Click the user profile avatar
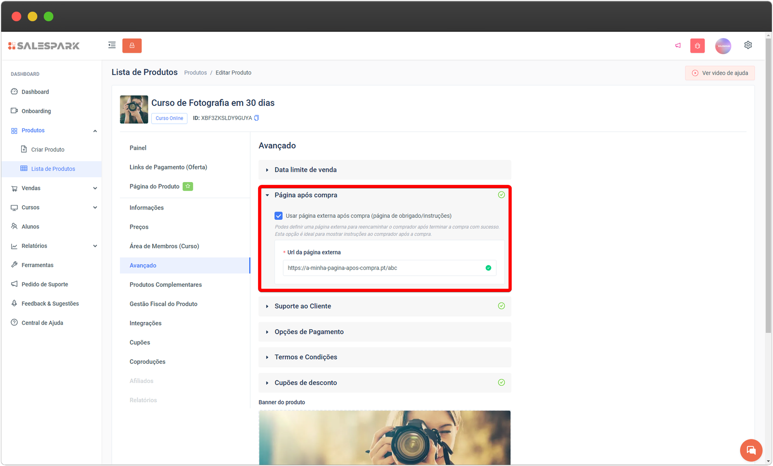Image resolution: width=773 pixels, height=466 pixels. click(x=723, y=46)
